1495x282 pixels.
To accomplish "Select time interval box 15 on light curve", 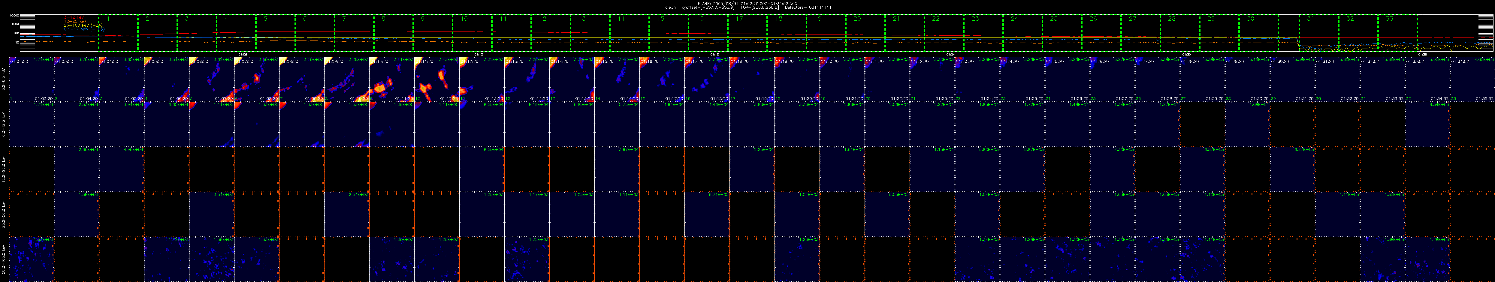I will point(669,33).
